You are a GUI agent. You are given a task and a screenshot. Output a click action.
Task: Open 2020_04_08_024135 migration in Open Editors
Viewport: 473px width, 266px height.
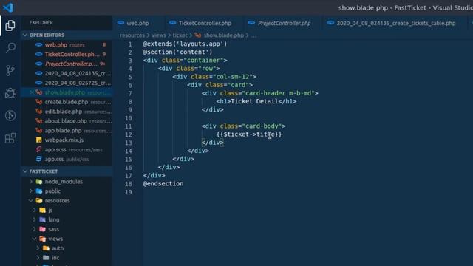point(67,73)
